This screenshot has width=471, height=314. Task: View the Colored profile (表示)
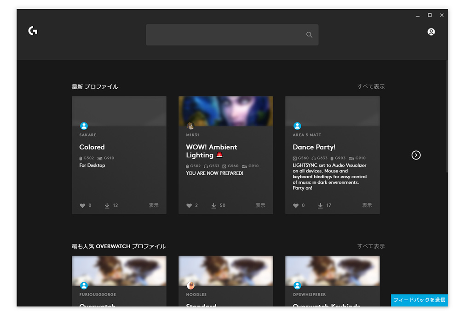[154, 206]
